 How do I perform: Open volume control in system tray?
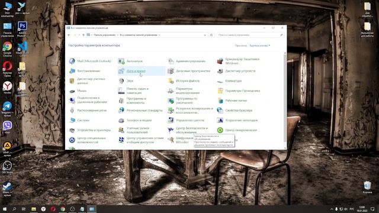346,209
